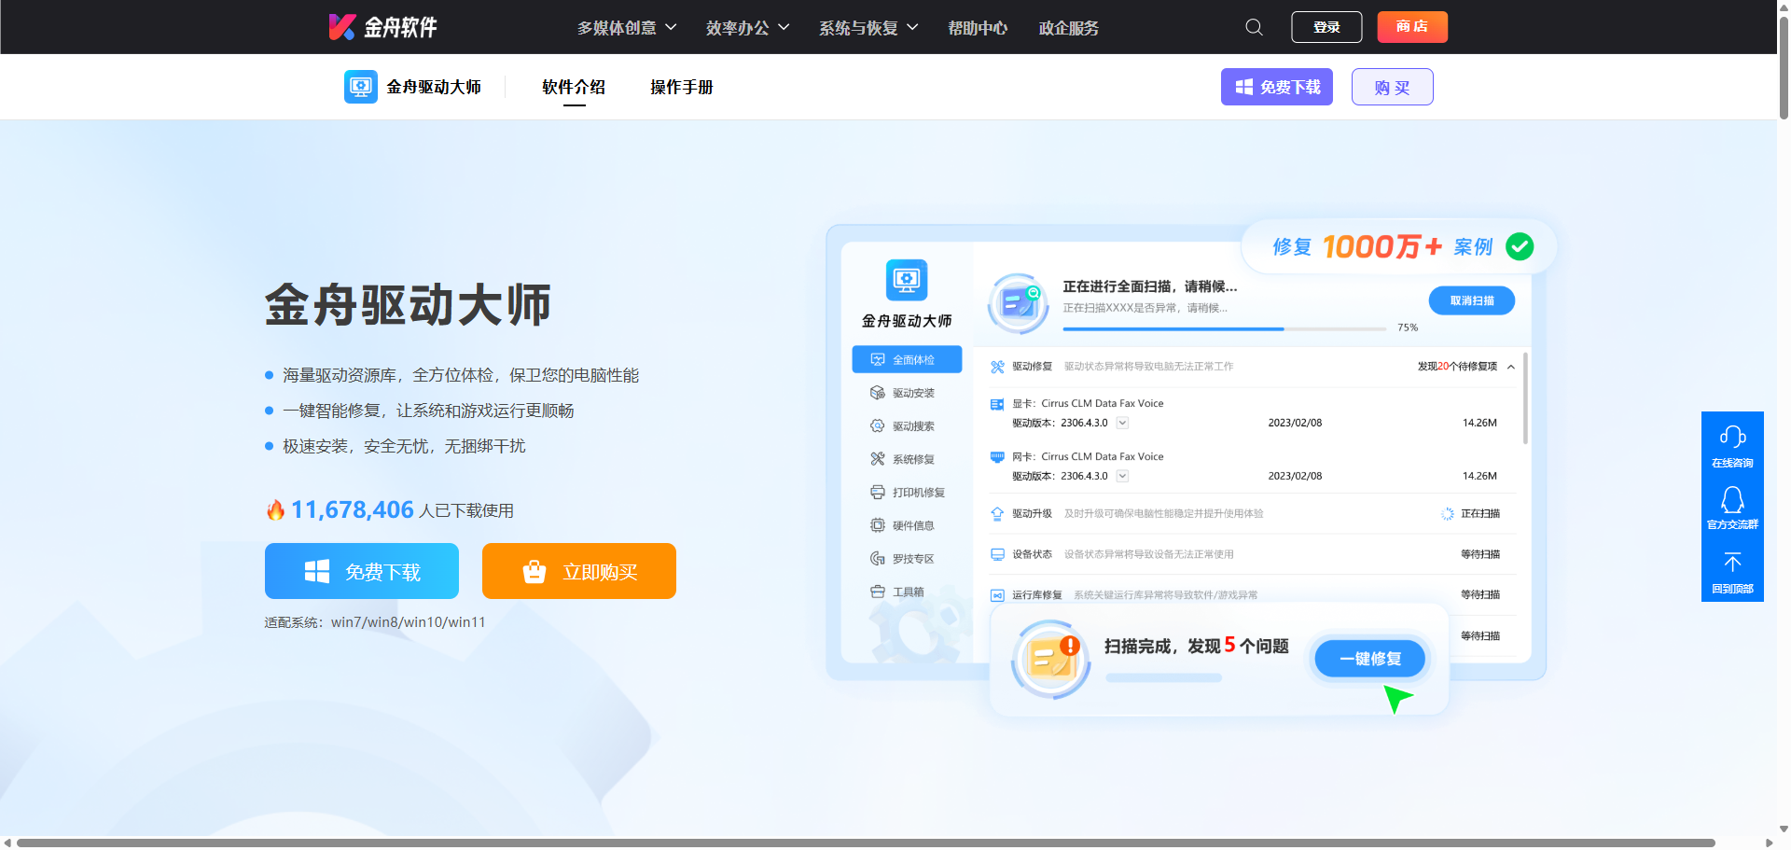The width and height of the screenshot is (1791, 850).
Task: Open the 帮助中心 menu item
Action: [x=978, y=28]
